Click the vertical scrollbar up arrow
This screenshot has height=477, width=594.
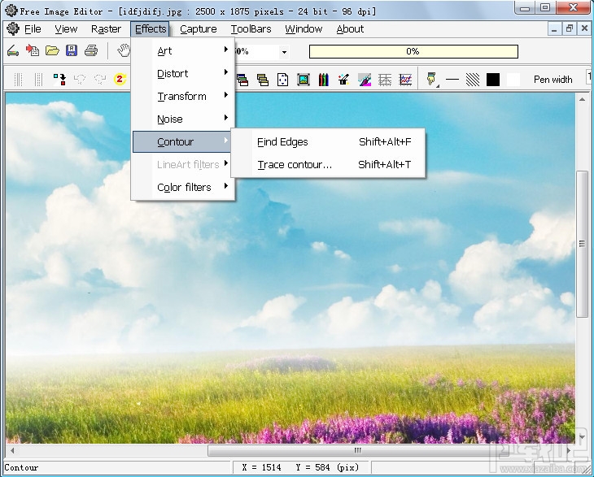[582, 99]
